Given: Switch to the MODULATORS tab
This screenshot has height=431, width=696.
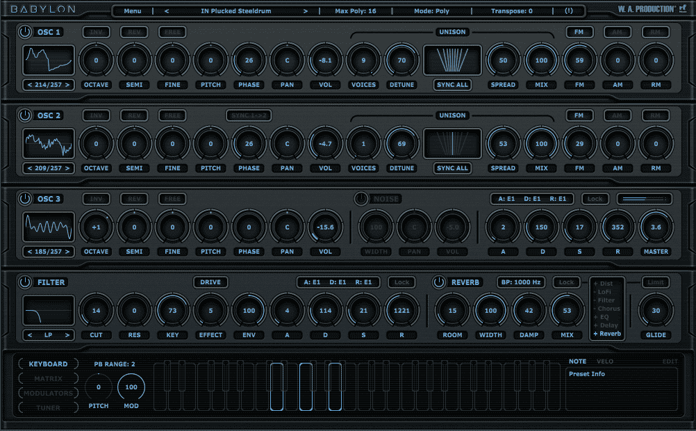Looking at the screenshot, I should (x=49, y=393).
